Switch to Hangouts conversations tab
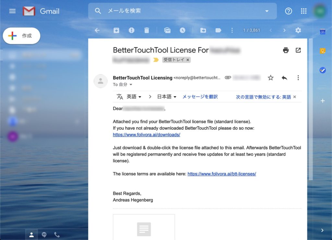The image size is (332, 240). point(44,235)
